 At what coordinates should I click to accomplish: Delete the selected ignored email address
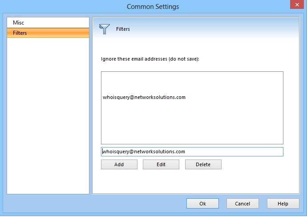pos(203,164)
